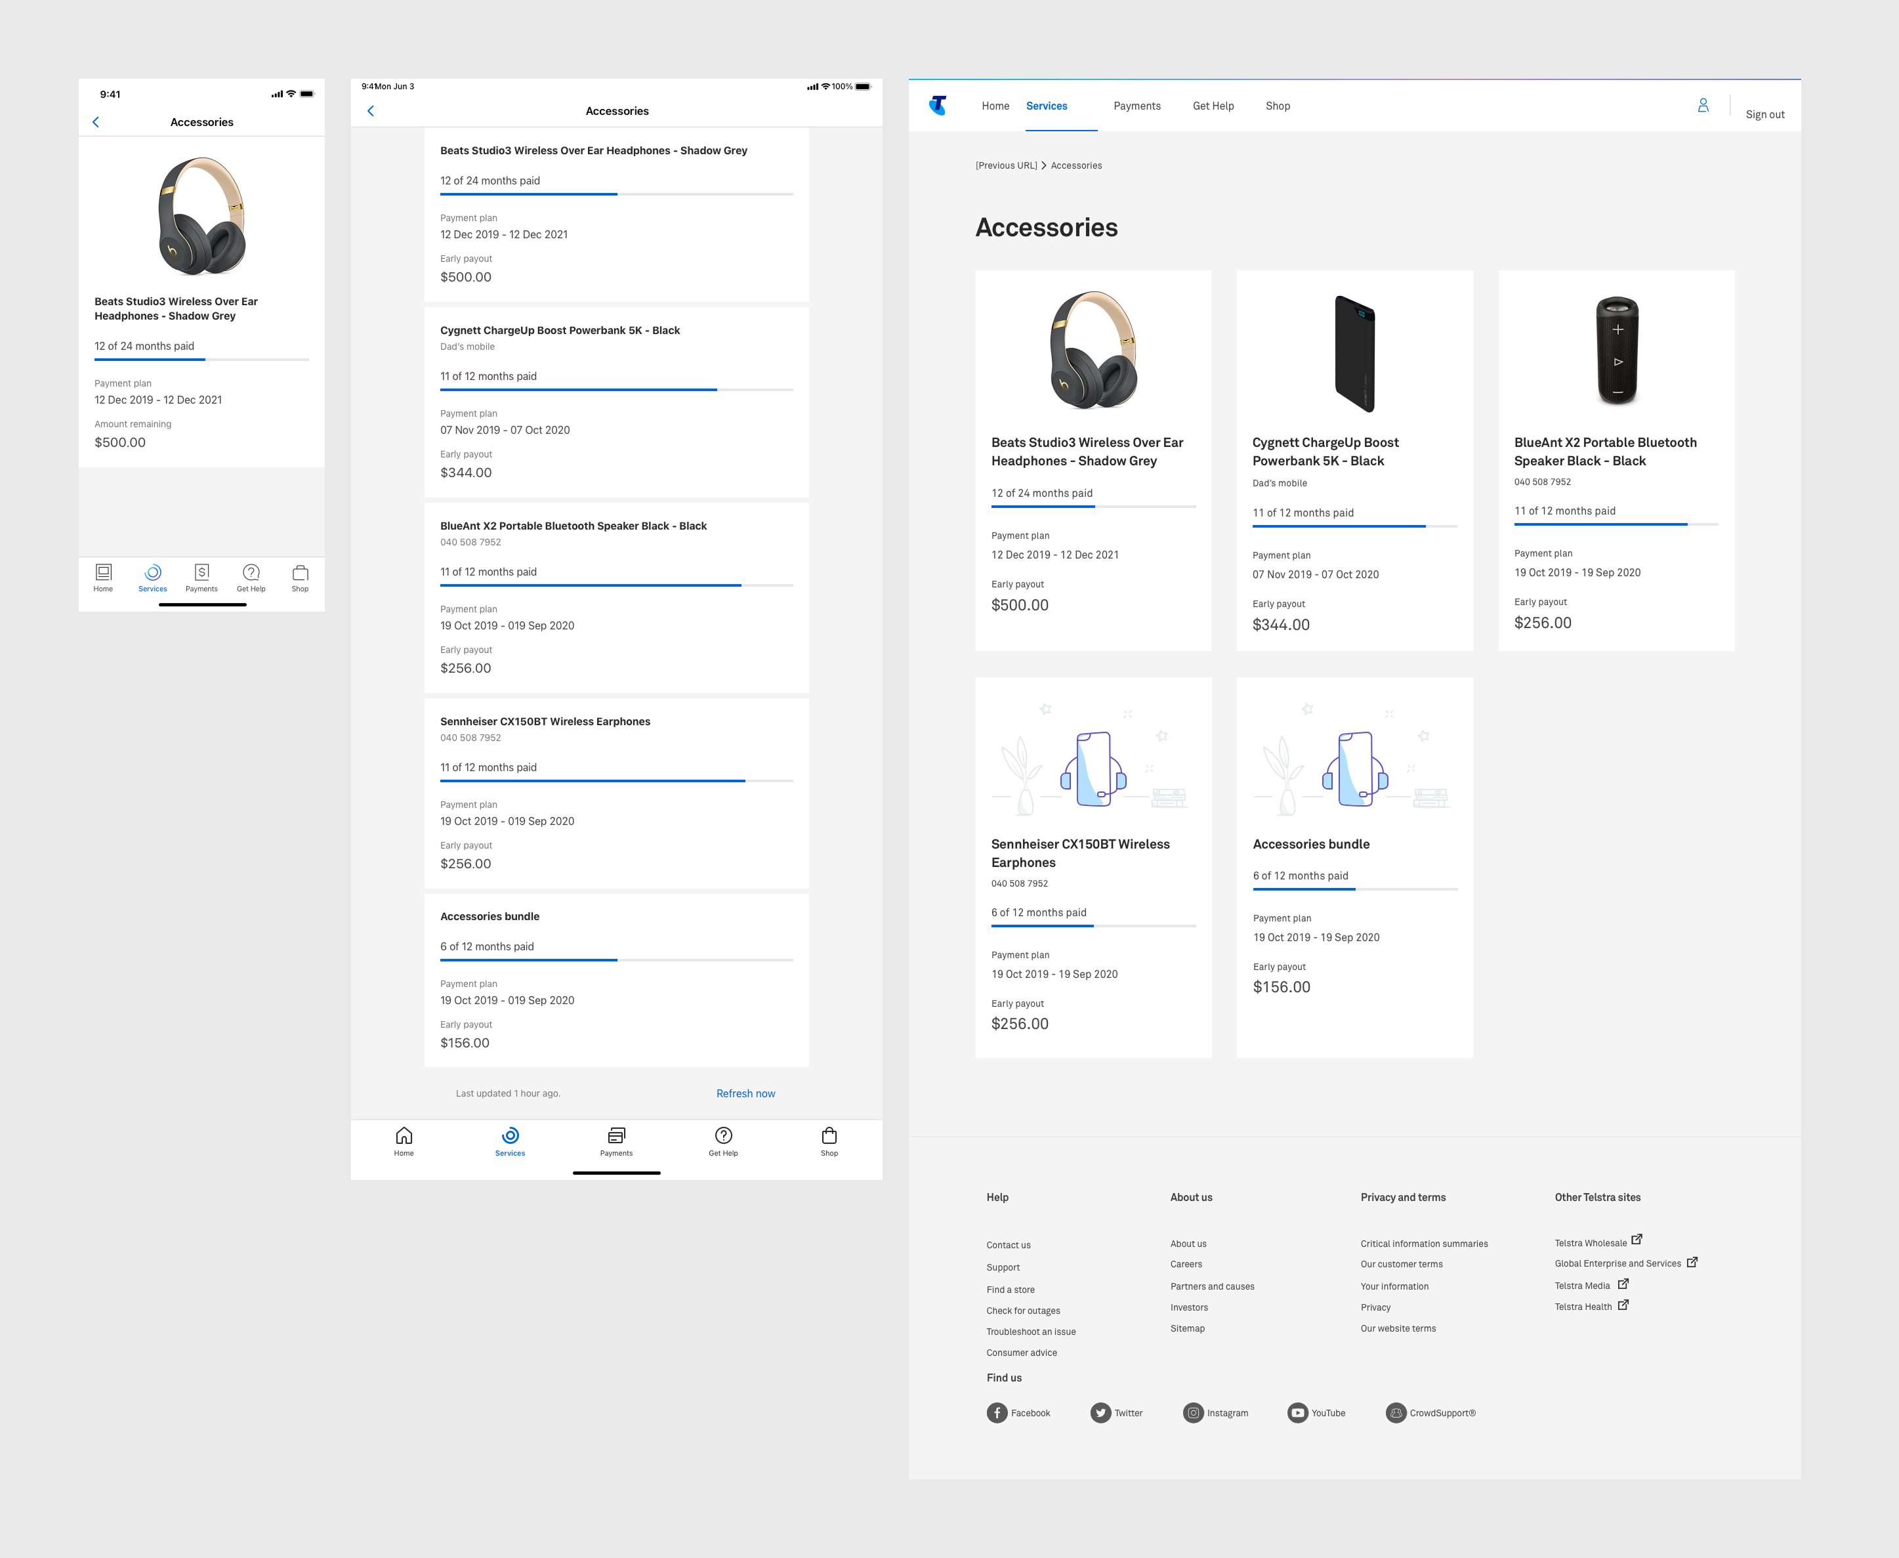Click Beats headphones progress bar on phone
The height and width of the screenshot is (1558, 1899).
(x=202, y=360)
